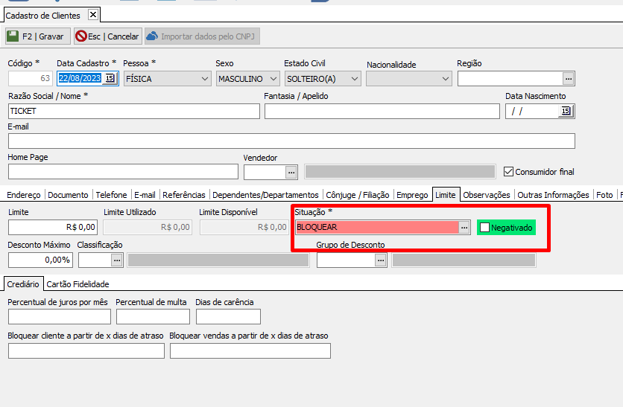
Task: Select the Observações tab
Action: click(x=486, y=195)
